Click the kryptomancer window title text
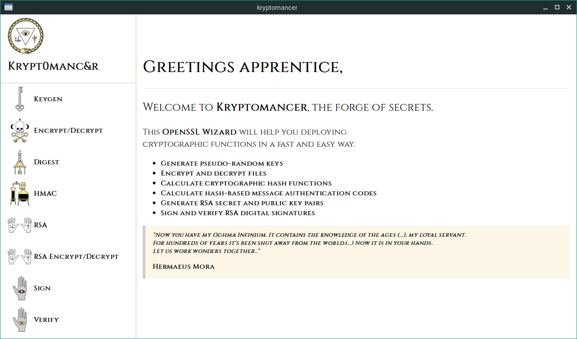Screen dimensions: 577x339 tap(277, 8)
